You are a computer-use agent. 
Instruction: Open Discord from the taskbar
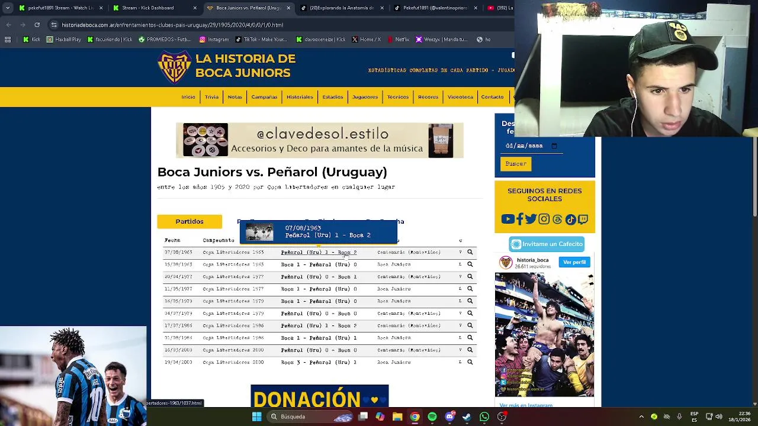tap(449, 417)
